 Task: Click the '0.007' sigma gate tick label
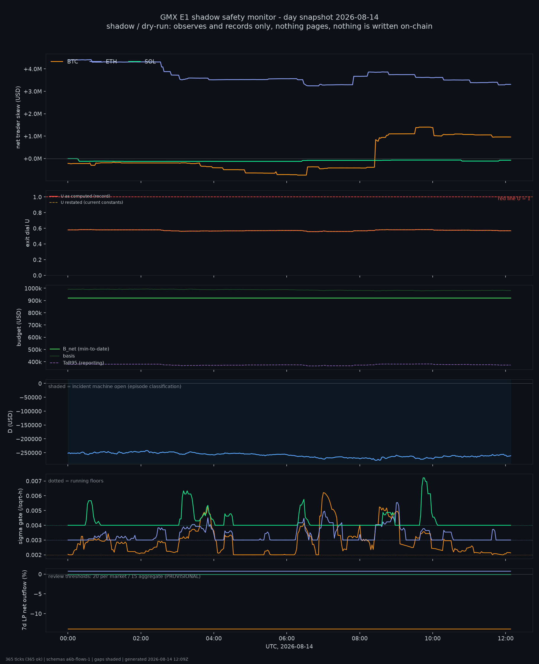(x=34, y=481)
